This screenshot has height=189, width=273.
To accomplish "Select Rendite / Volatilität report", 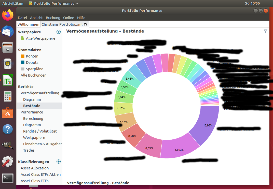I will click(40, 131).
